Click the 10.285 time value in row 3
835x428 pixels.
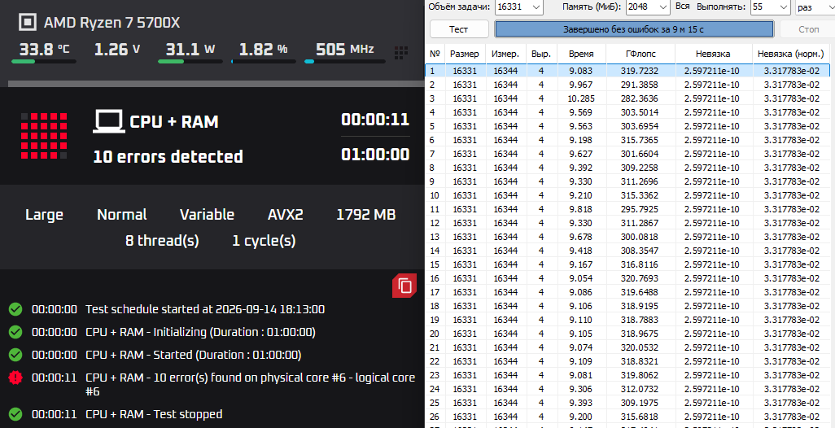(580, 98)
